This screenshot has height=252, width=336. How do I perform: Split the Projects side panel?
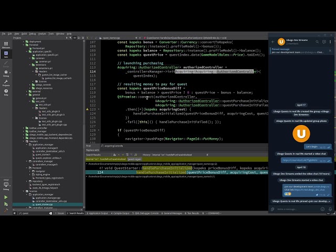pos(79,38)
